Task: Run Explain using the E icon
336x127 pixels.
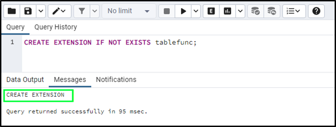Action: [211, 11]
